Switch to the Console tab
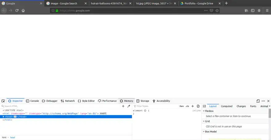 (x=32, y=101)
